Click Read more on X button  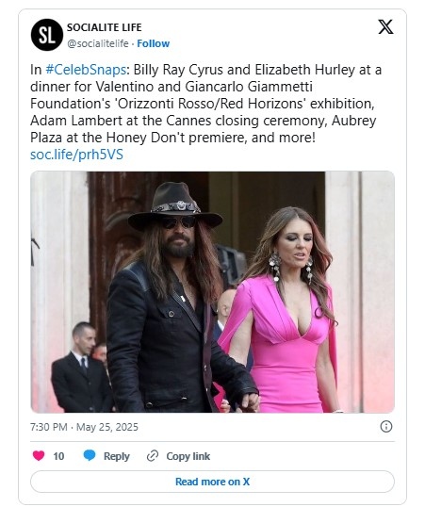coord(212,482)
